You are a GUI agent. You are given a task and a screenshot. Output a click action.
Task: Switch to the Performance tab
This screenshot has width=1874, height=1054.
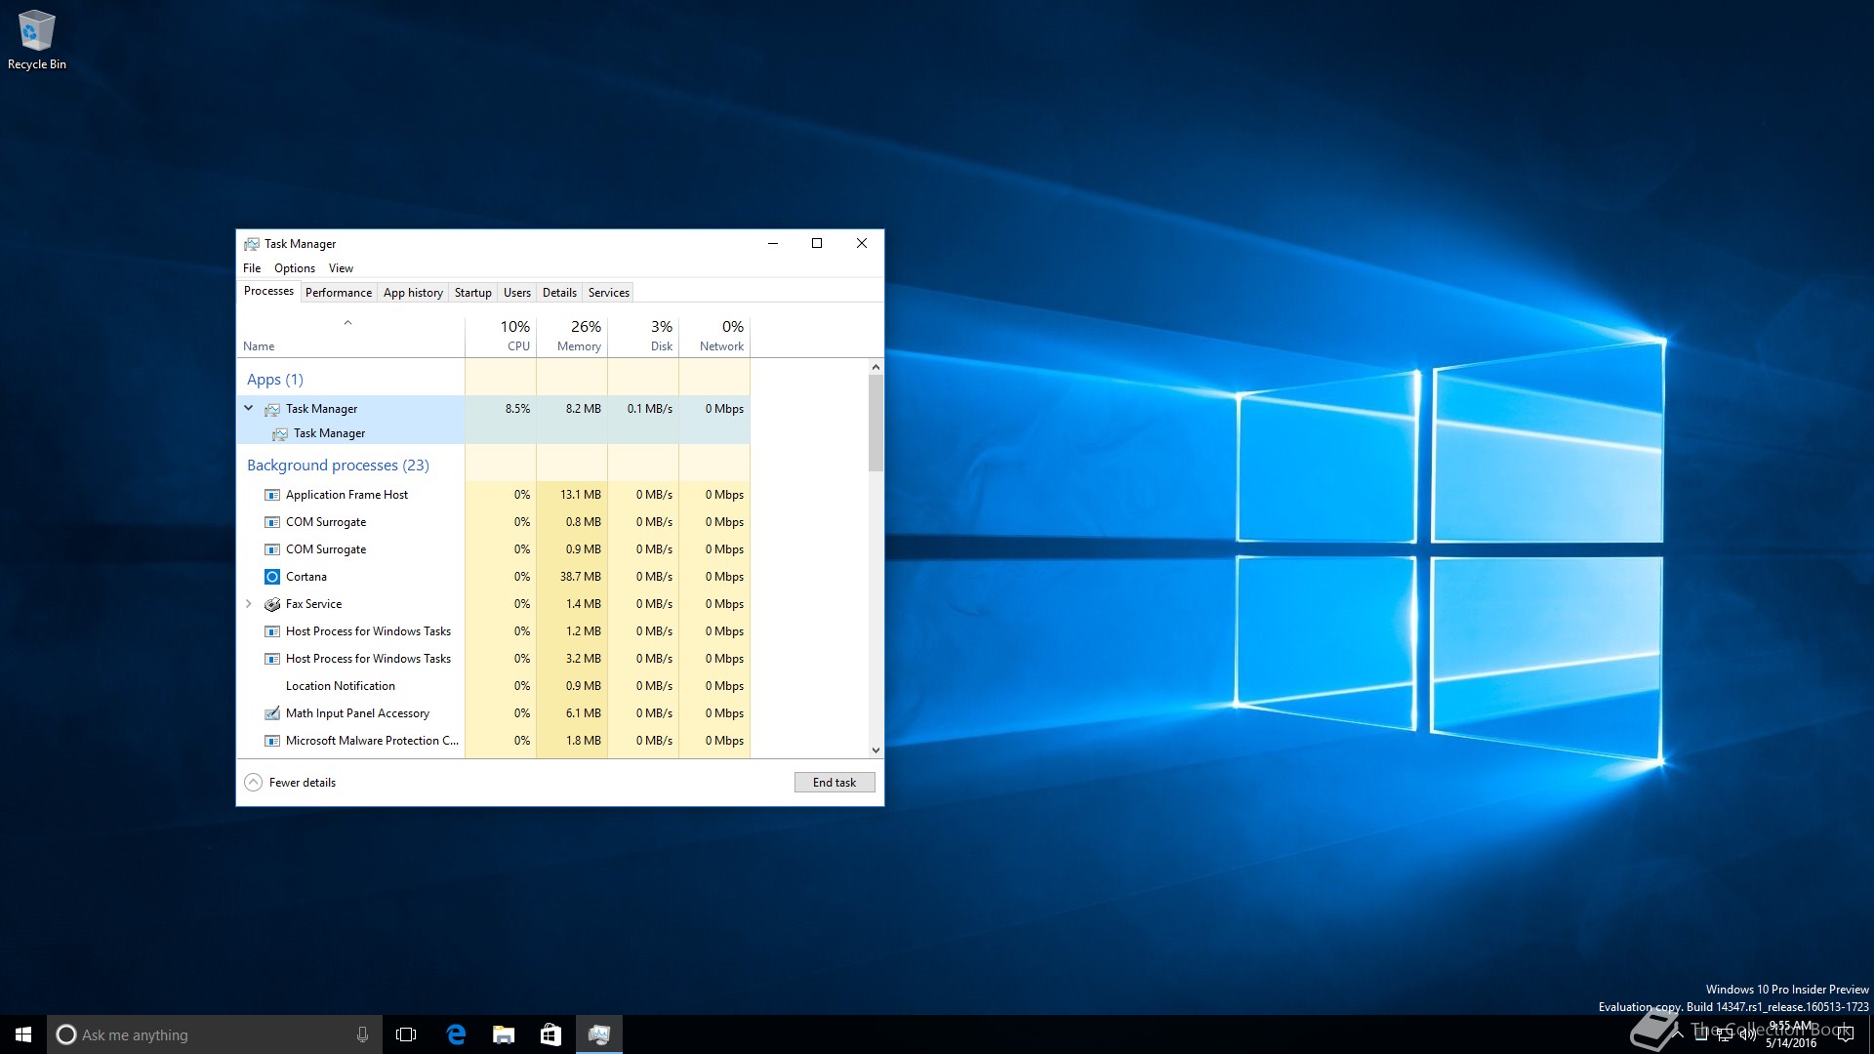pyautogui.click(x=338, y=293)
